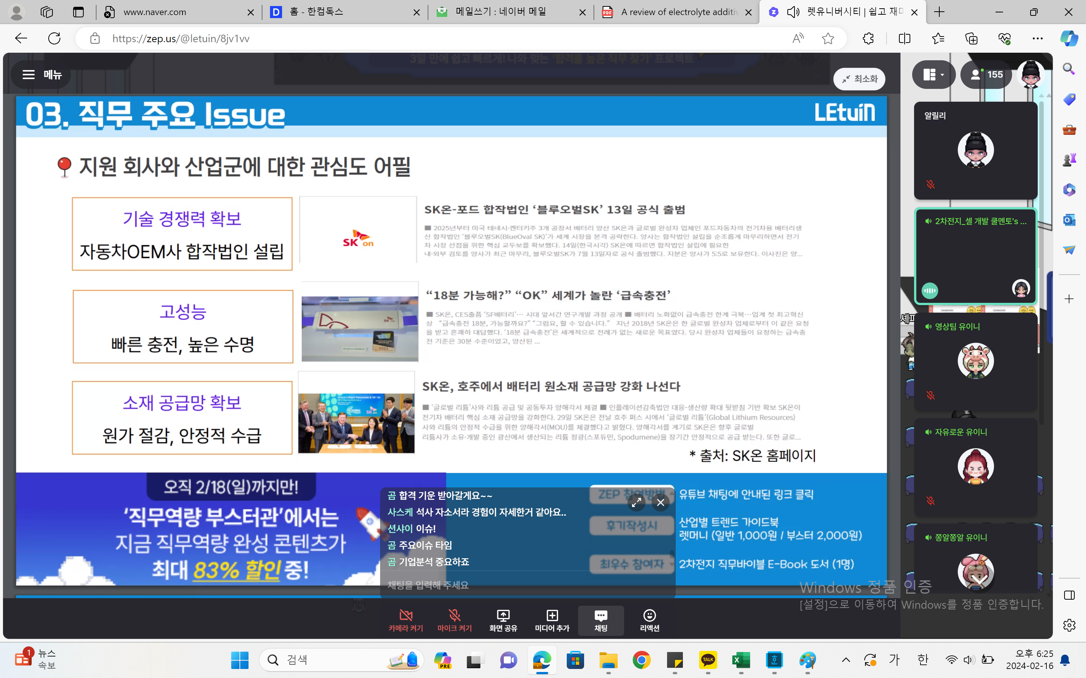The width and height of the screenshot is (1086, 678).
Task: Open the clock showing 오후 6:25
Action: (x=1029, y=660)
